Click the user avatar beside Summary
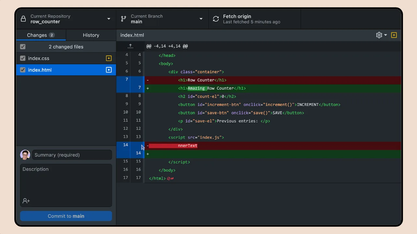Screen dimensions: 417x234 pyautogui.click(x=25, y=155)
